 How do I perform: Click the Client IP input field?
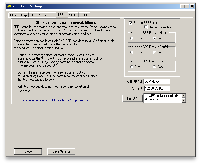click(x=156, y=88)
